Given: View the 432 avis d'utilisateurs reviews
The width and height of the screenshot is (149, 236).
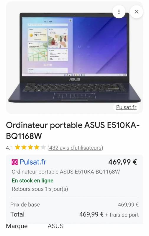Looking at the screenshot, I should click(x=75, y=148).
